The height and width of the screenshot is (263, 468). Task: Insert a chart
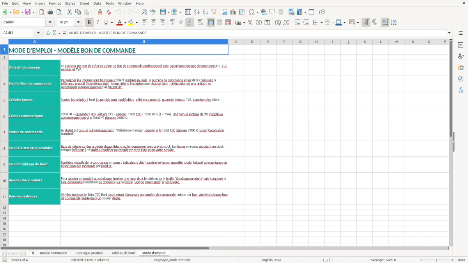[x=233, y=12]
